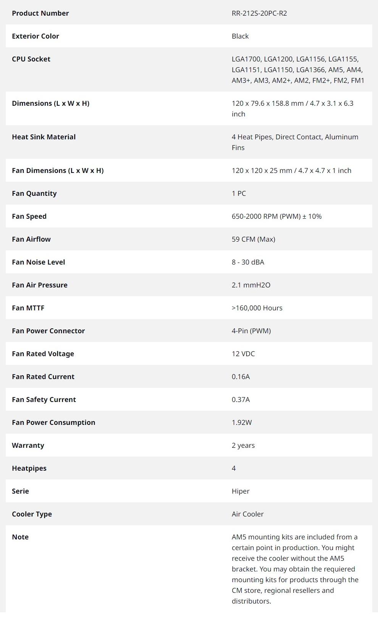The width and height of the screenshot is (378, 623).
Task: Select the Fan Rated Voltage label
Action: pyautogui.click(x=43, y=354)
